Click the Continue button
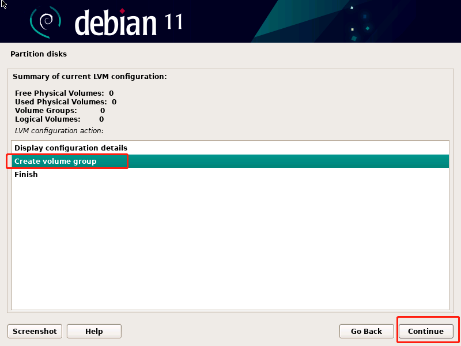 pyautogui.click(x=426, y=331)
